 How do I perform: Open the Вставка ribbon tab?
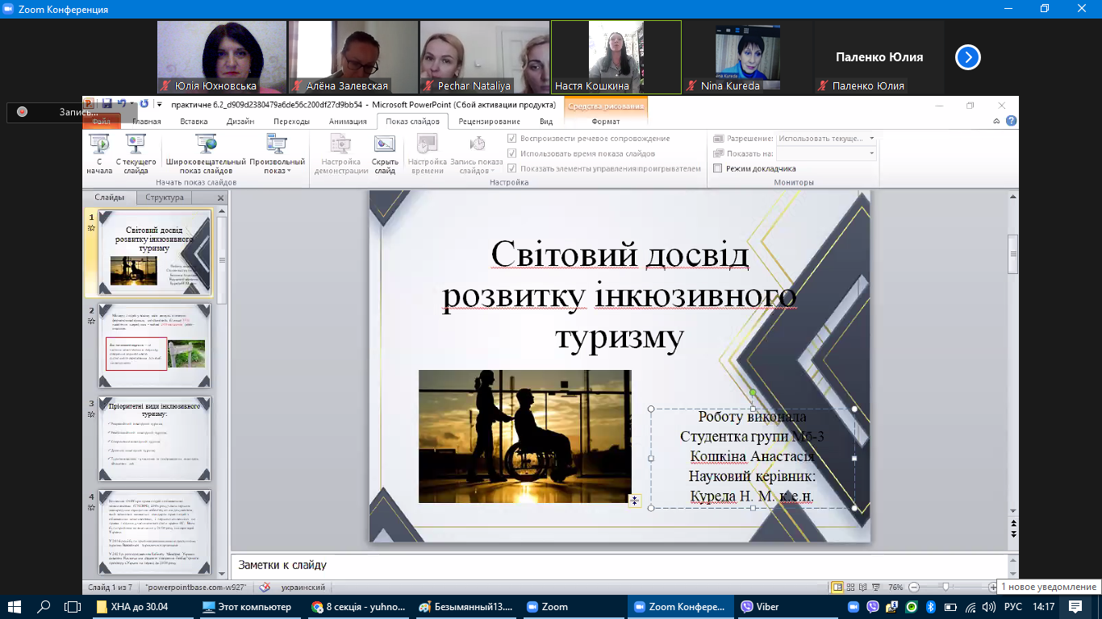194,122
